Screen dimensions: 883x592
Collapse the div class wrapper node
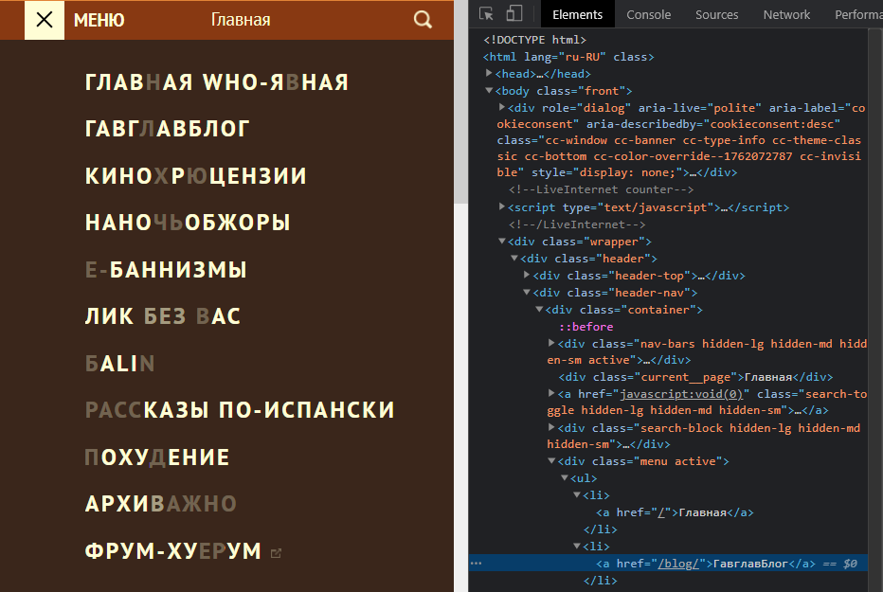(502, 242)
